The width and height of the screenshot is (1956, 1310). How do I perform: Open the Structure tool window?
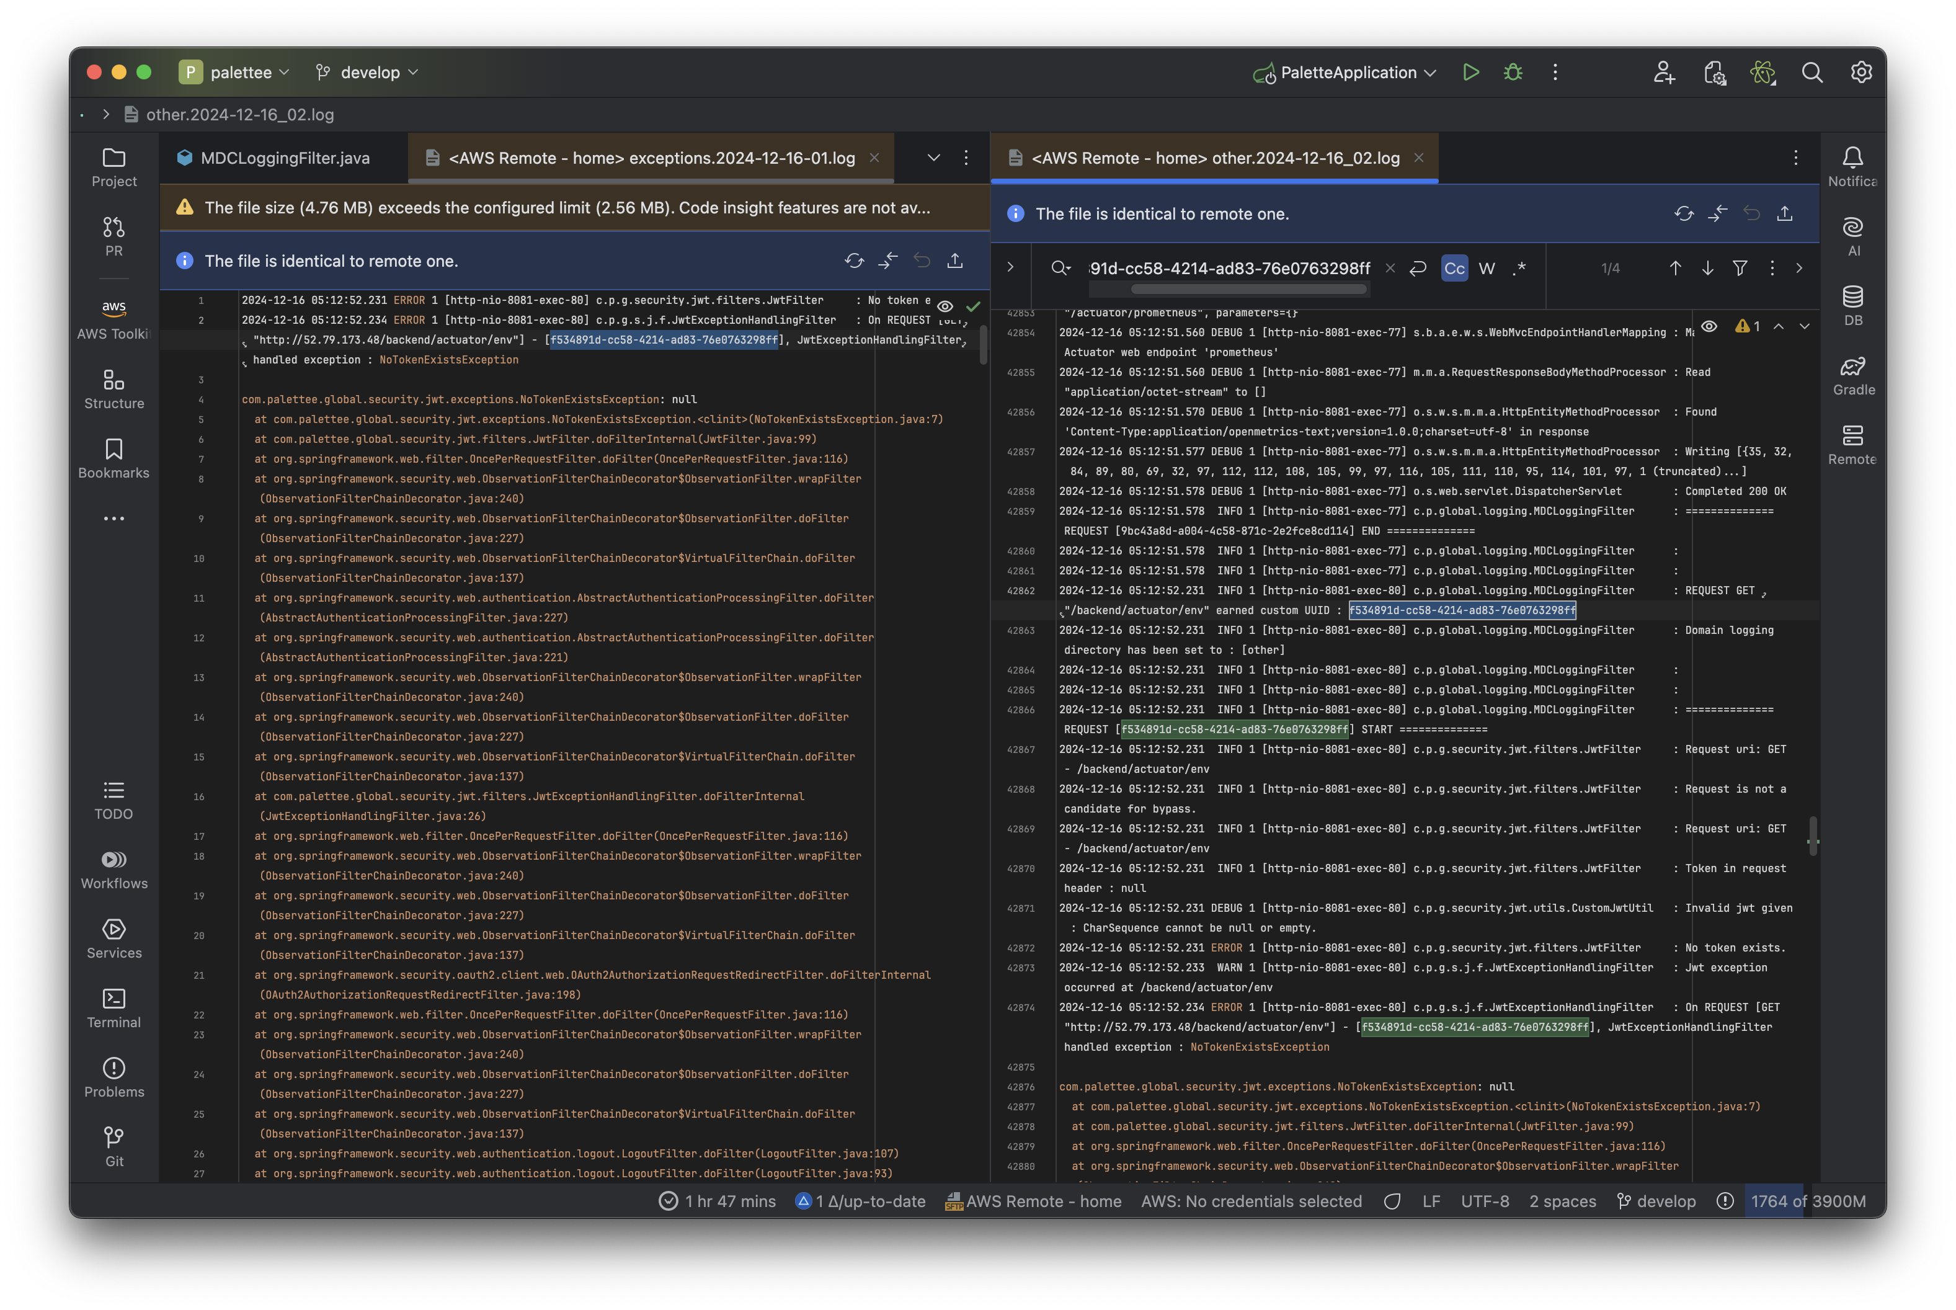point(113,388)
